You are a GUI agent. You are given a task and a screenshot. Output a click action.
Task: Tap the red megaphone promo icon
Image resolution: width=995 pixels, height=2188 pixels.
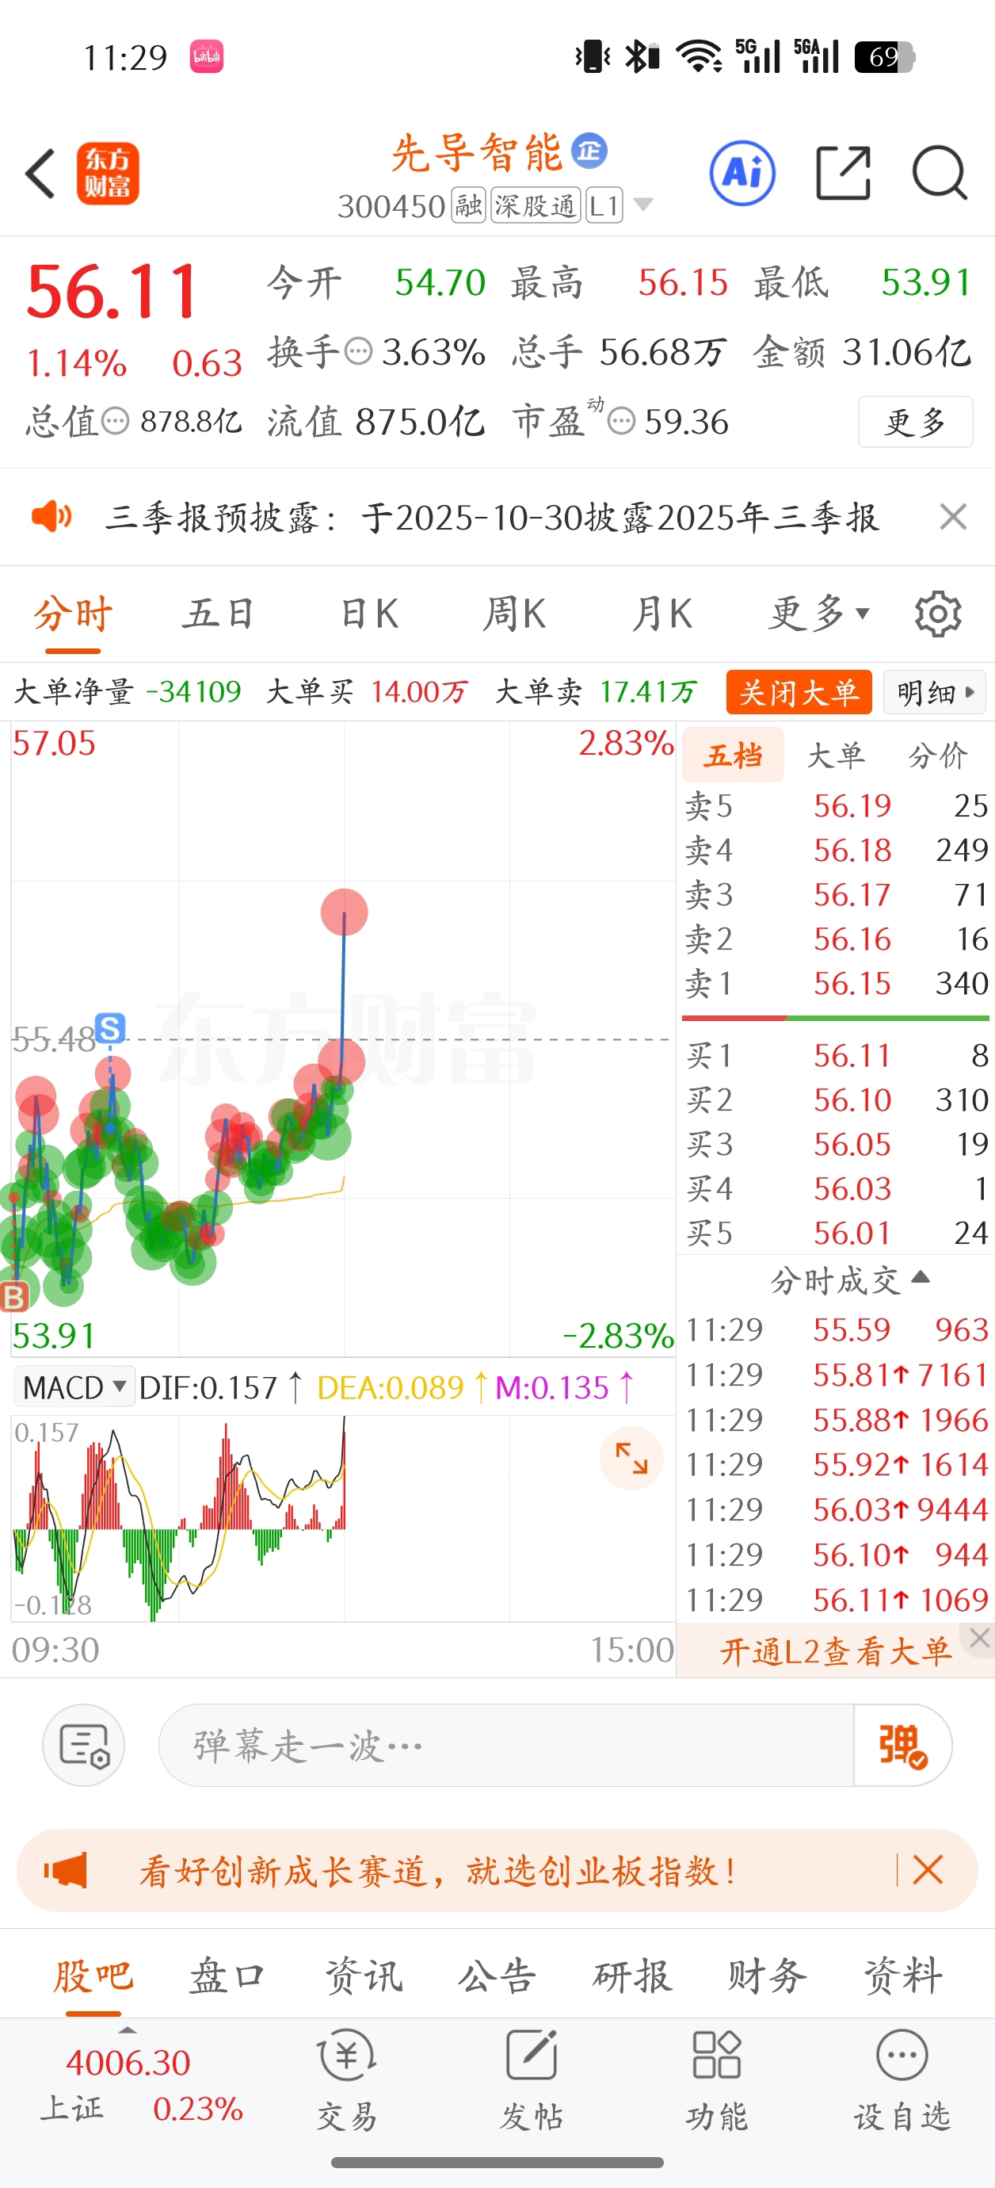pos(66,1869)
